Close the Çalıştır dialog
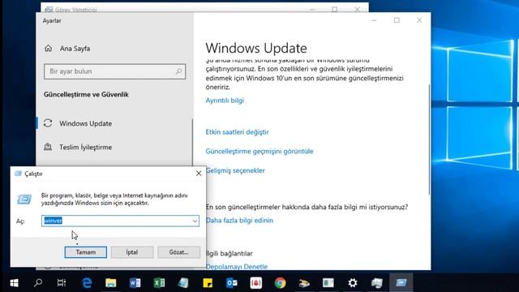The height and width of the screenshot is (292, 519). pyautogui.click(x=199, y=174)
